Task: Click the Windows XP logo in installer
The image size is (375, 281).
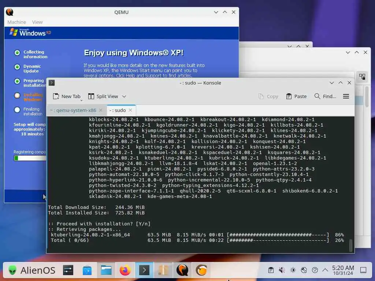Action: [x=30, y=32]
